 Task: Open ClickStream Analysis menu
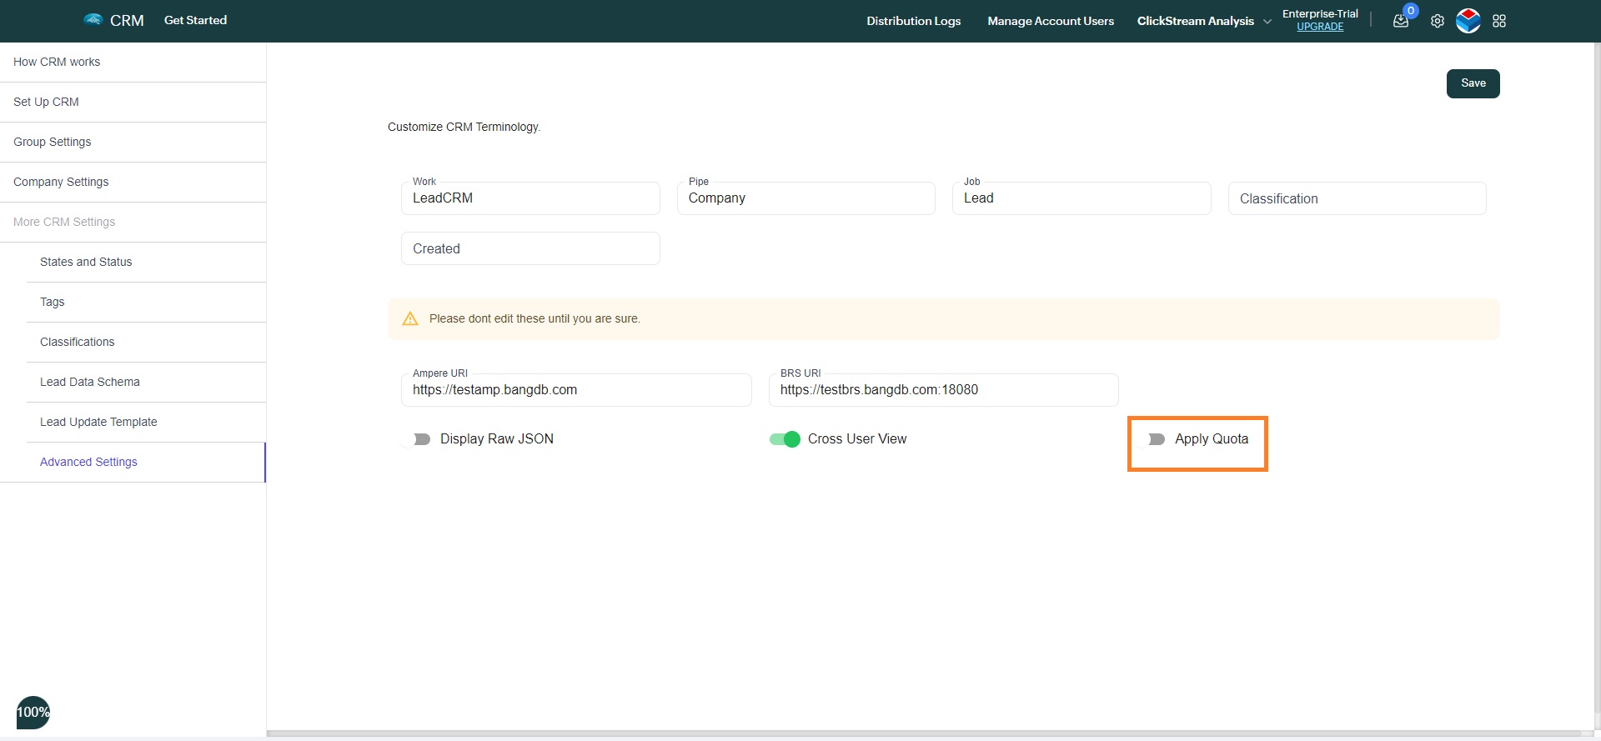(x=1195, y=21)
